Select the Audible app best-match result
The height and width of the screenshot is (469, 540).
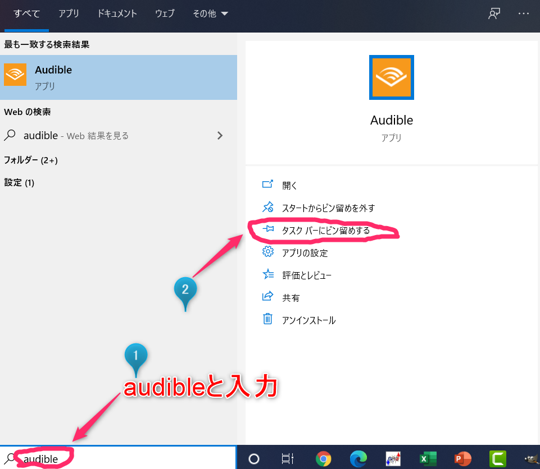coord(119,77)
